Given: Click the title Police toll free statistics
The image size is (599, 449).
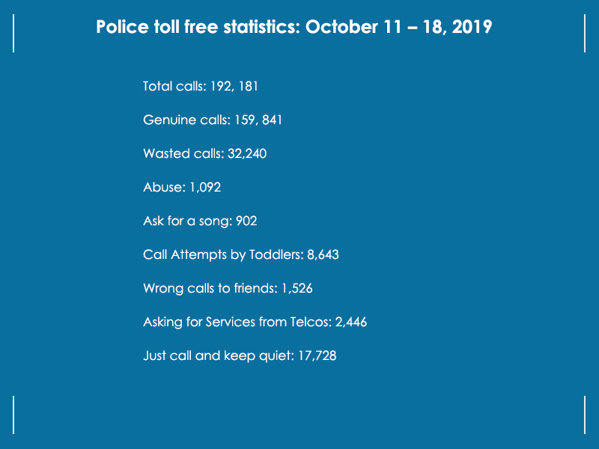Looking at the screenshot, I should coord(294,27).
